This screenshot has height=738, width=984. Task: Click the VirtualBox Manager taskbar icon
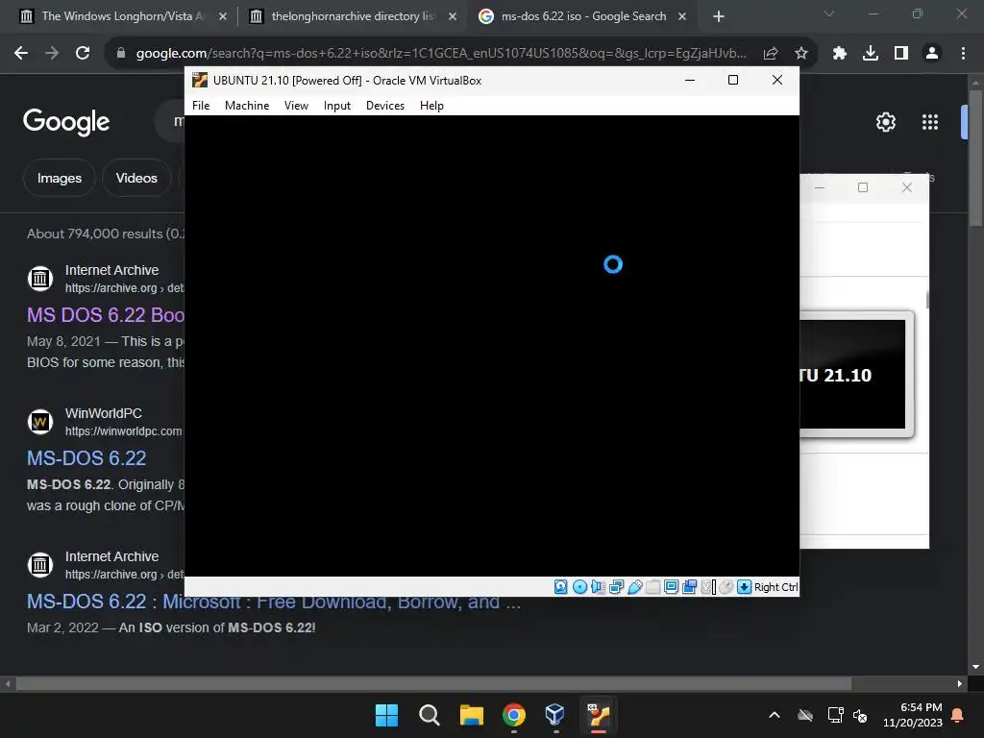click(x=555, y=715)
